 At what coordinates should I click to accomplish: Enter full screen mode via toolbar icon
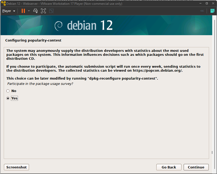(43, 11)
